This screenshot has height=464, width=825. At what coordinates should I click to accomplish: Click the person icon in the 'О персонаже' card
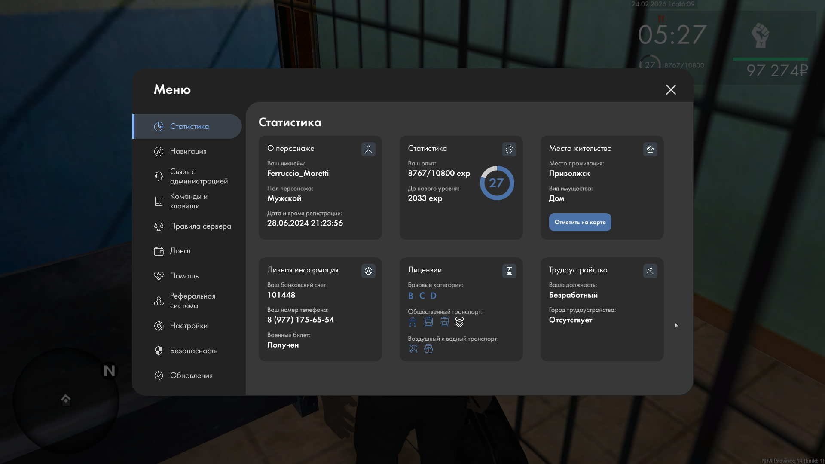[368, 149]
